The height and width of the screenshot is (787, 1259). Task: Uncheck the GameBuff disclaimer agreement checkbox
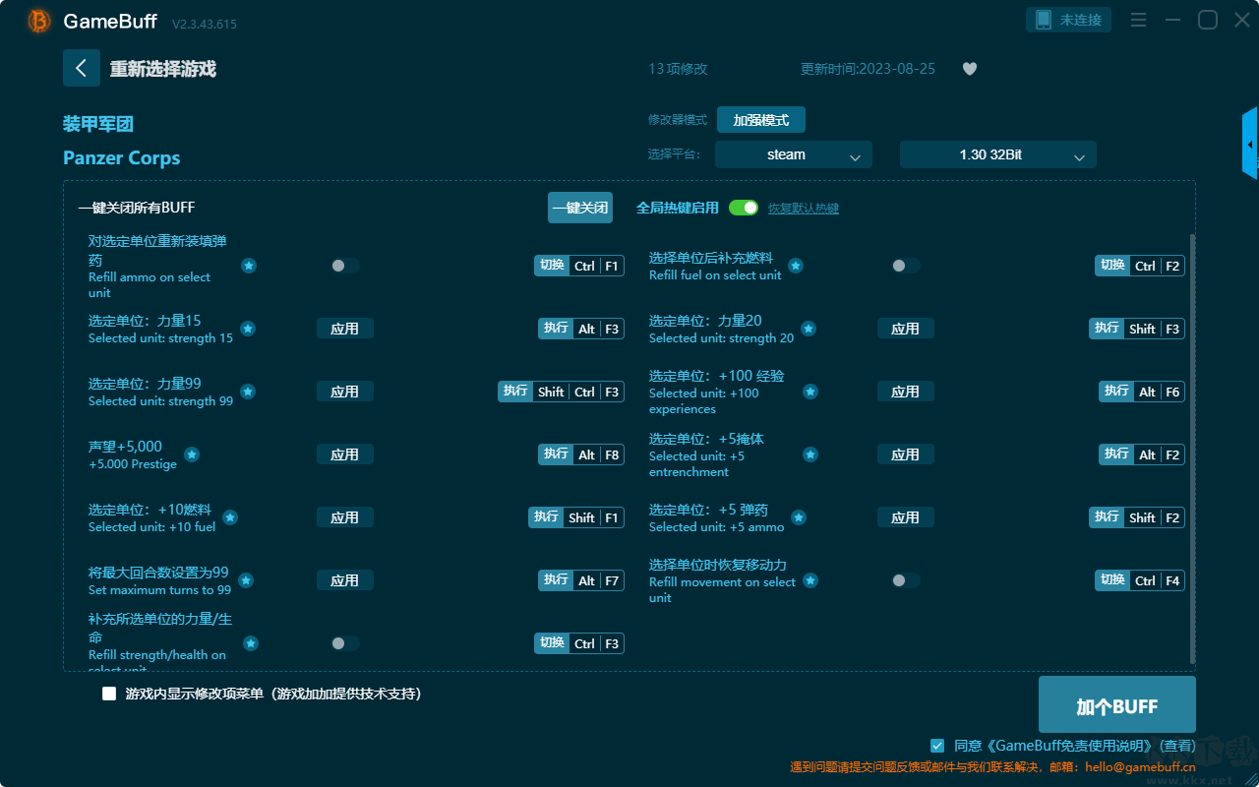click(x=937, y=746)
